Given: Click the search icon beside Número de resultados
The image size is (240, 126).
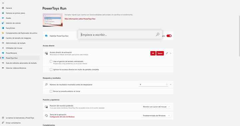Looking at the screenshot, I should [x=46, y=85].
